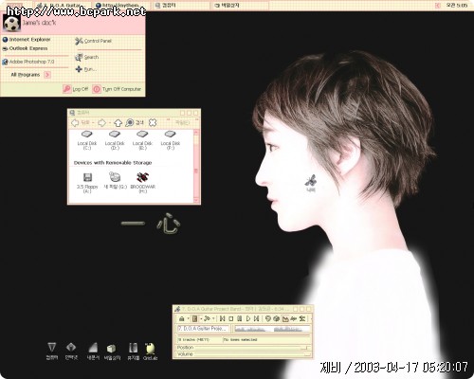This screenshot has width=474, height=379.
Task: Click the track title field in player
Action: coord(204,329)
